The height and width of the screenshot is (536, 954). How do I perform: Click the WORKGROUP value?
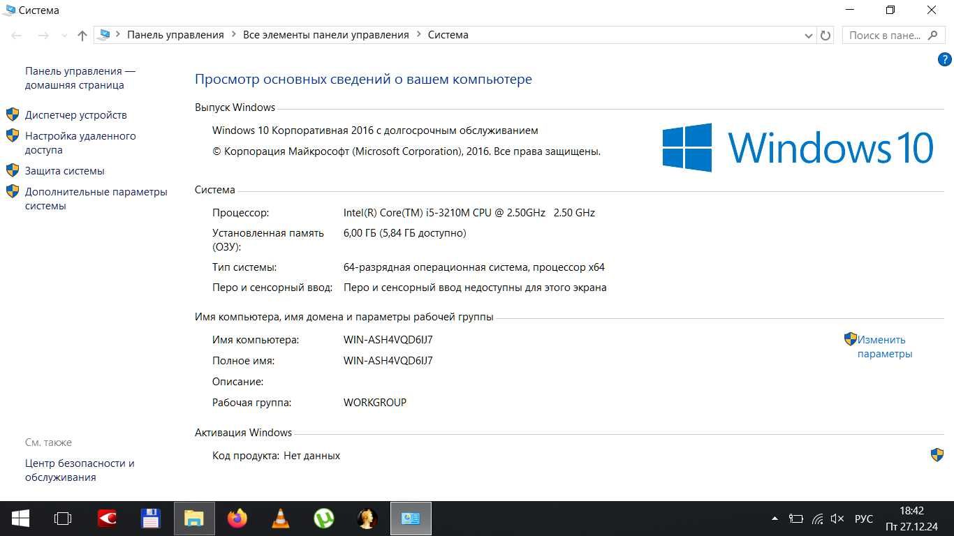pyautogui.click(x=375, y=403)
